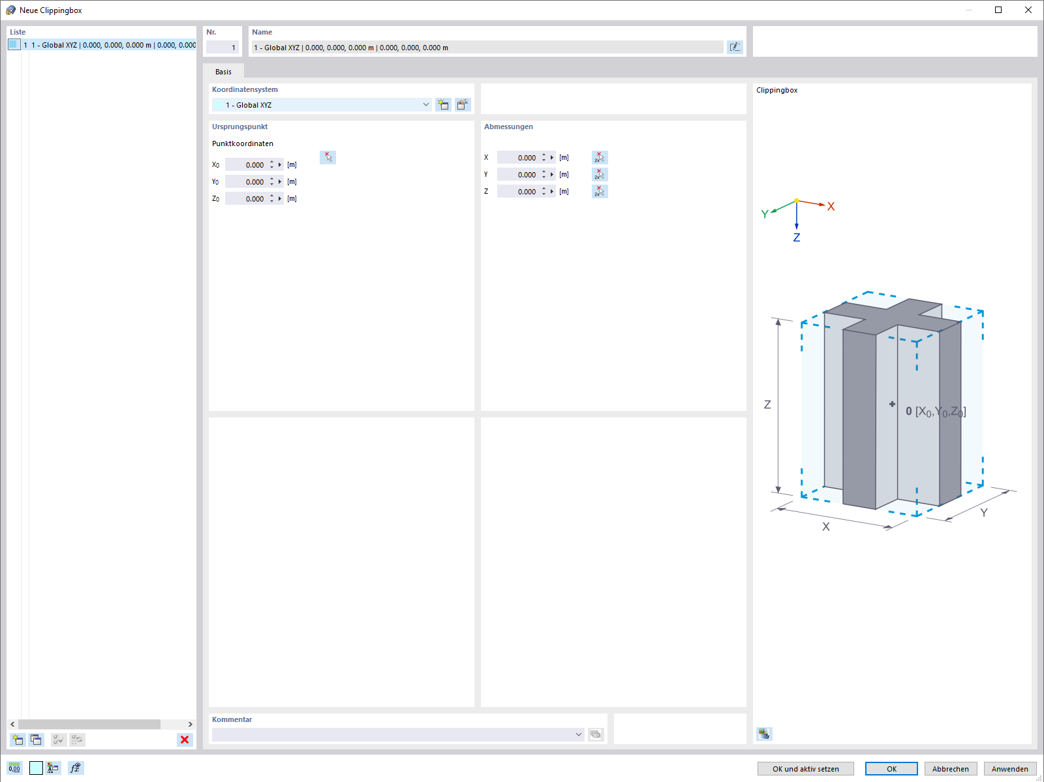
Task: Open the Abmessungen Z value options arrow
Action: coord(552,192)
